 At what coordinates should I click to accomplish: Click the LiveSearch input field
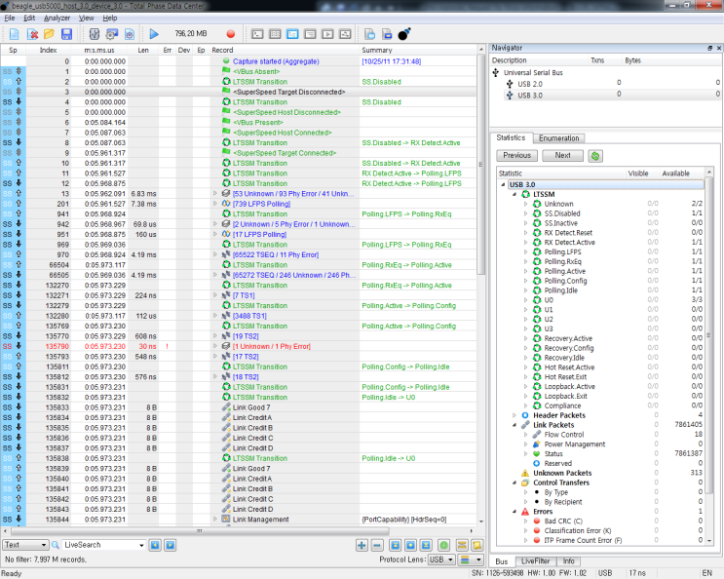pyautogui.click(x=104, y=545)
